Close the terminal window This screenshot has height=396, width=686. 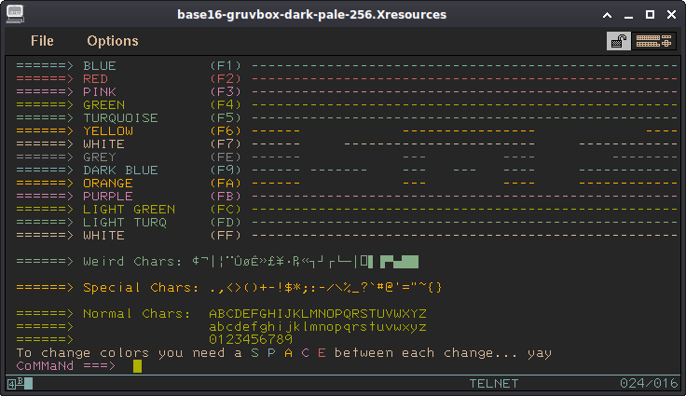click(672, 15)
